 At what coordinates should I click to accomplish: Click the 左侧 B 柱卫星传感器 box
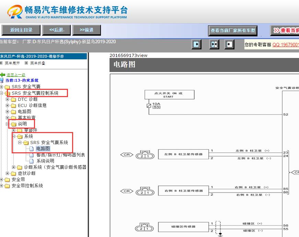pos(183,154)
